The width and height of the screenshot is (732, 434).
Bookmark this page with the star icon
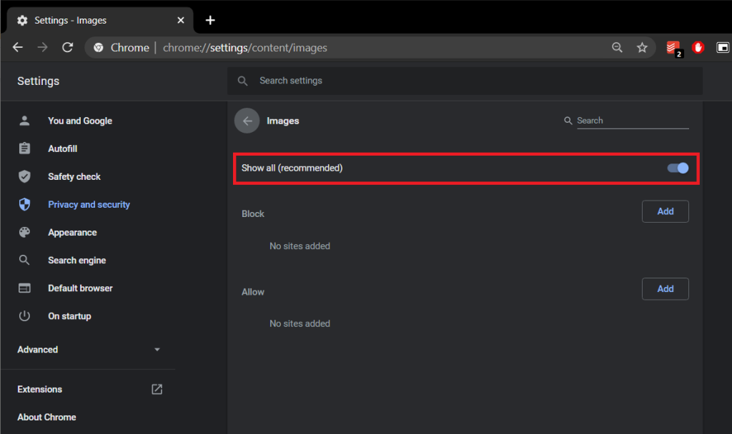click(x=642, y=48)
